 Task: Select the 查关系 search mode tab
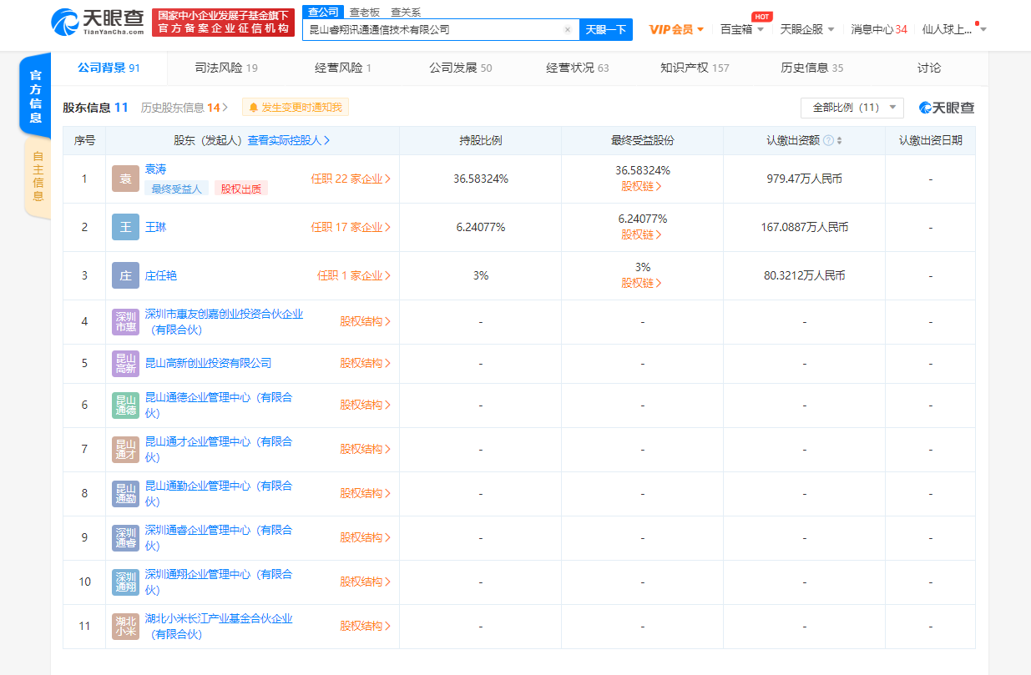[406, 12]
